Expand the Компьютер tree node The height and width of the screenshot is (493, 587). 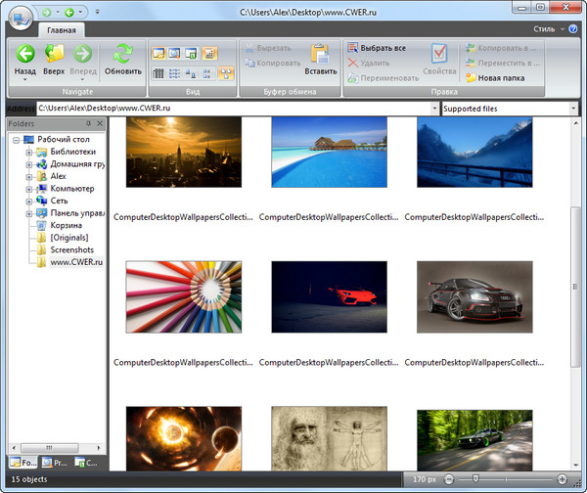29,188
